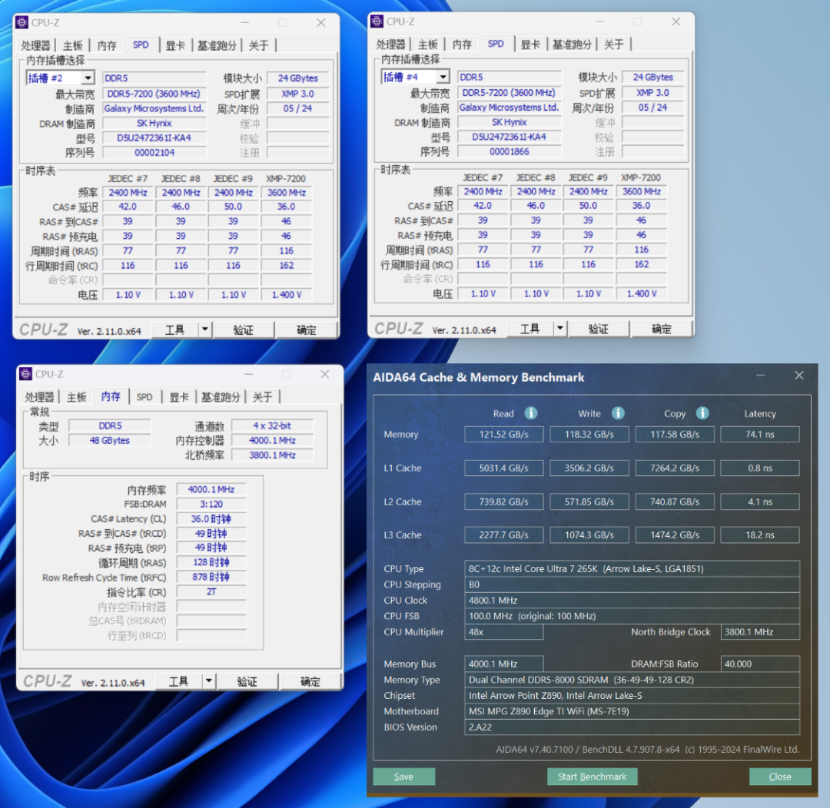830x808 pixels.
Task: Click 内存频率 value 4000.1 MHz
Action: click(211, 489)
